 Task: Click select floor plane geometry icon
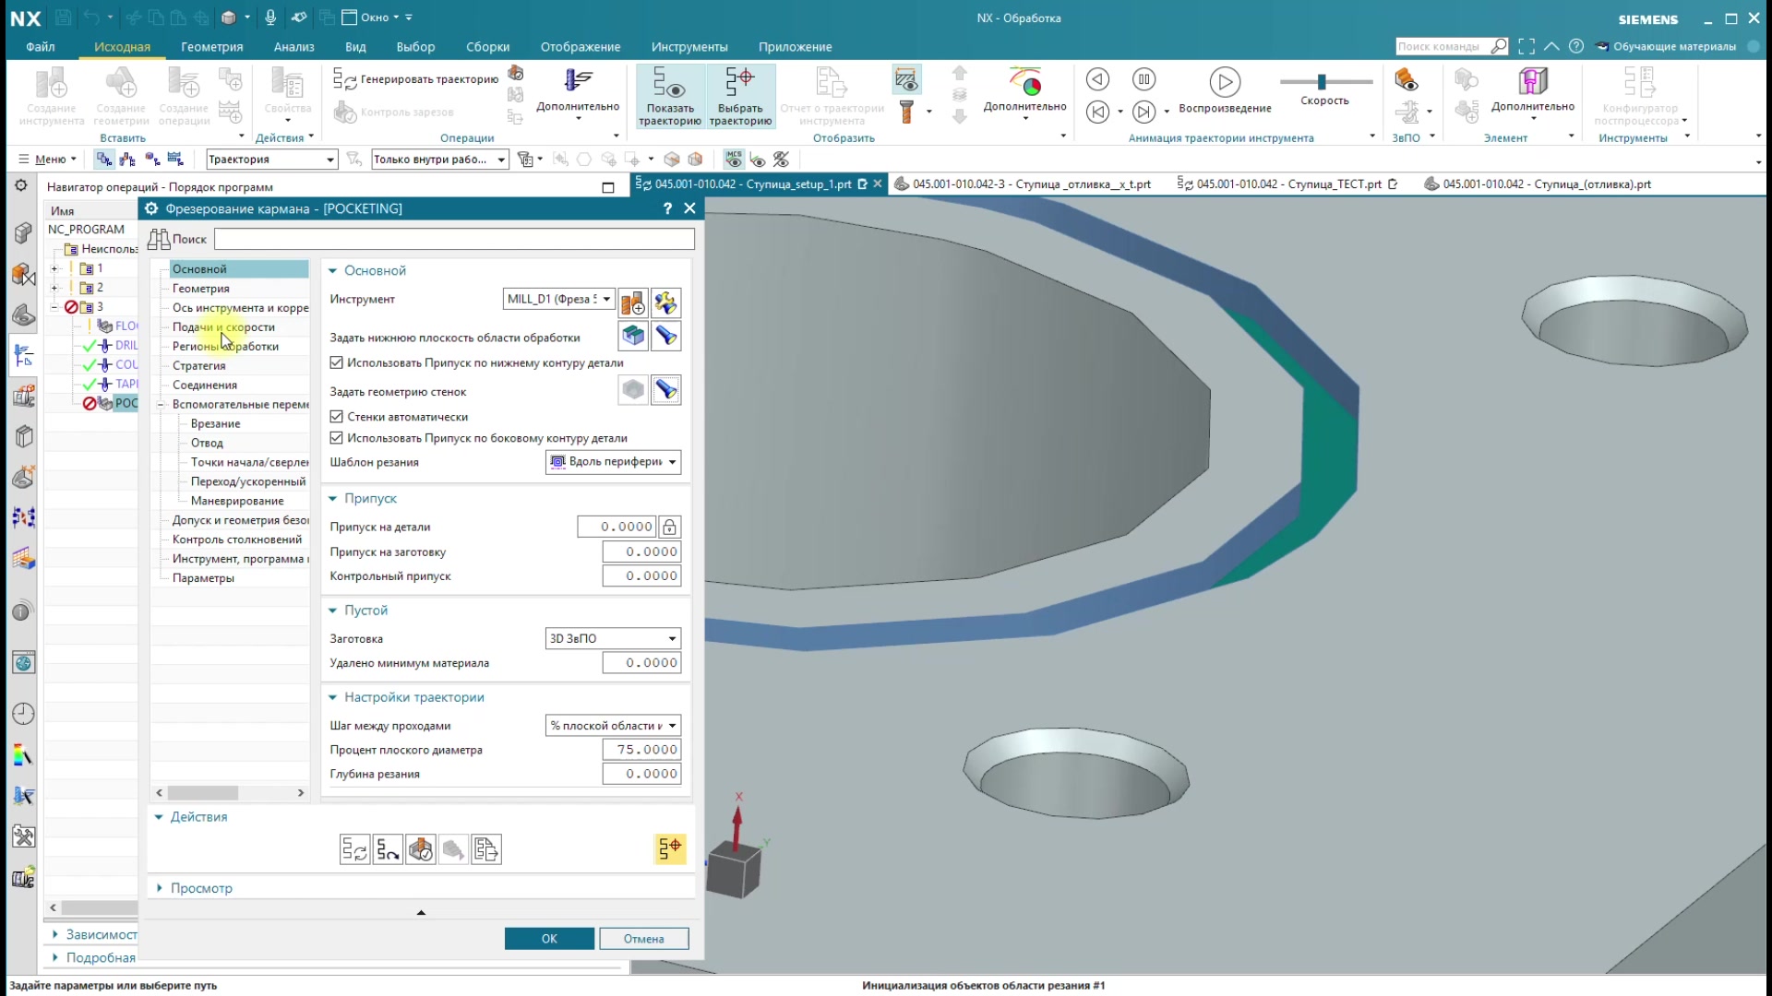click(633, 336)
